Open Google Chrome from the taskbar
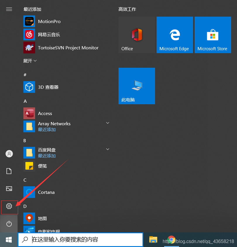This screenshot has height=247, width=237. click(171, 240)
